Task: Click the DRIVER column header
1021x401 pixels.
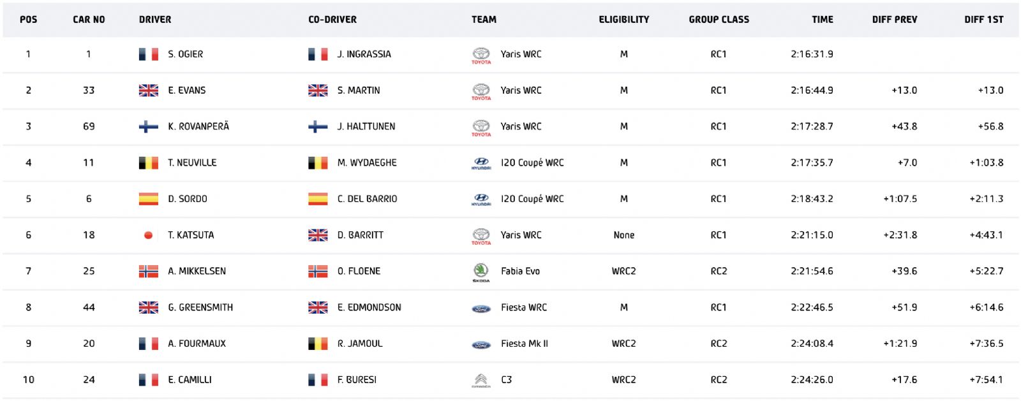Action: click(x=155, y=20)
